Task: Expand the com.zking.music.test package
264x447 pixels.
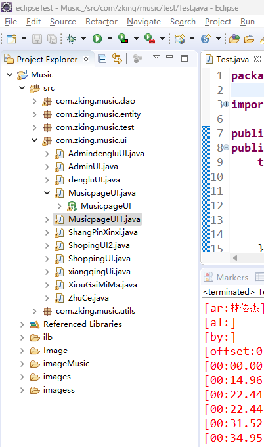Action: click(x=35, y=127)
